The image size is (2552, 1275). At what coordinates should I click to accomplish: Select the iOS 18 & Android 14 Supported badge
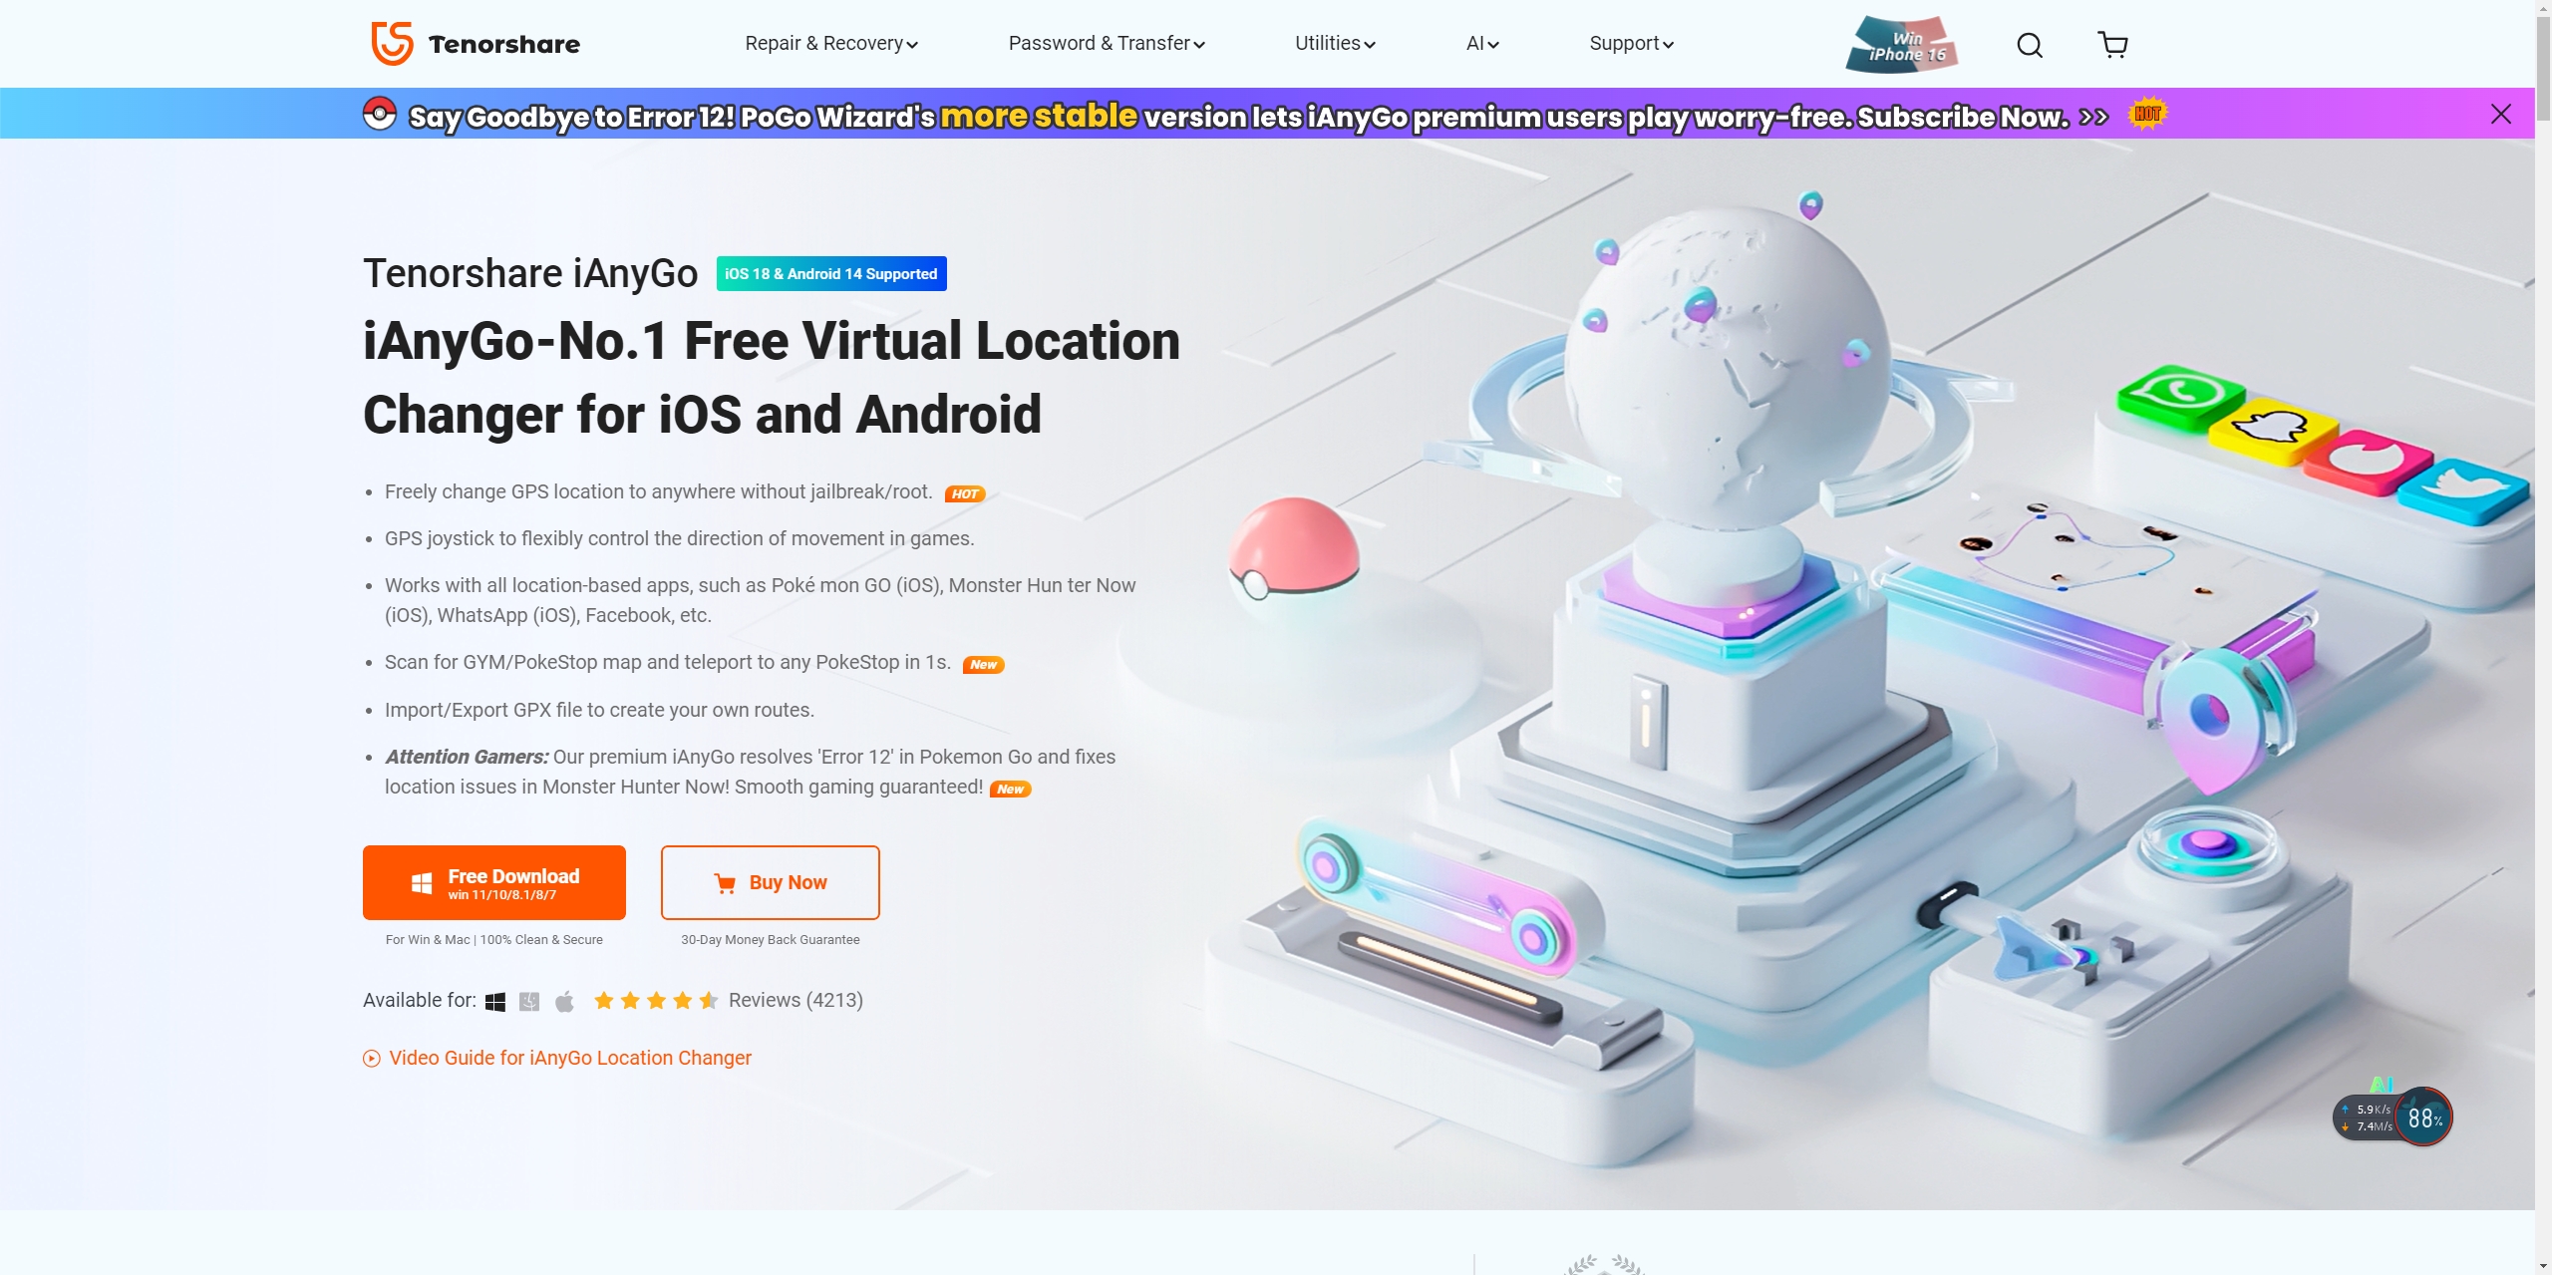pos(830,272)
